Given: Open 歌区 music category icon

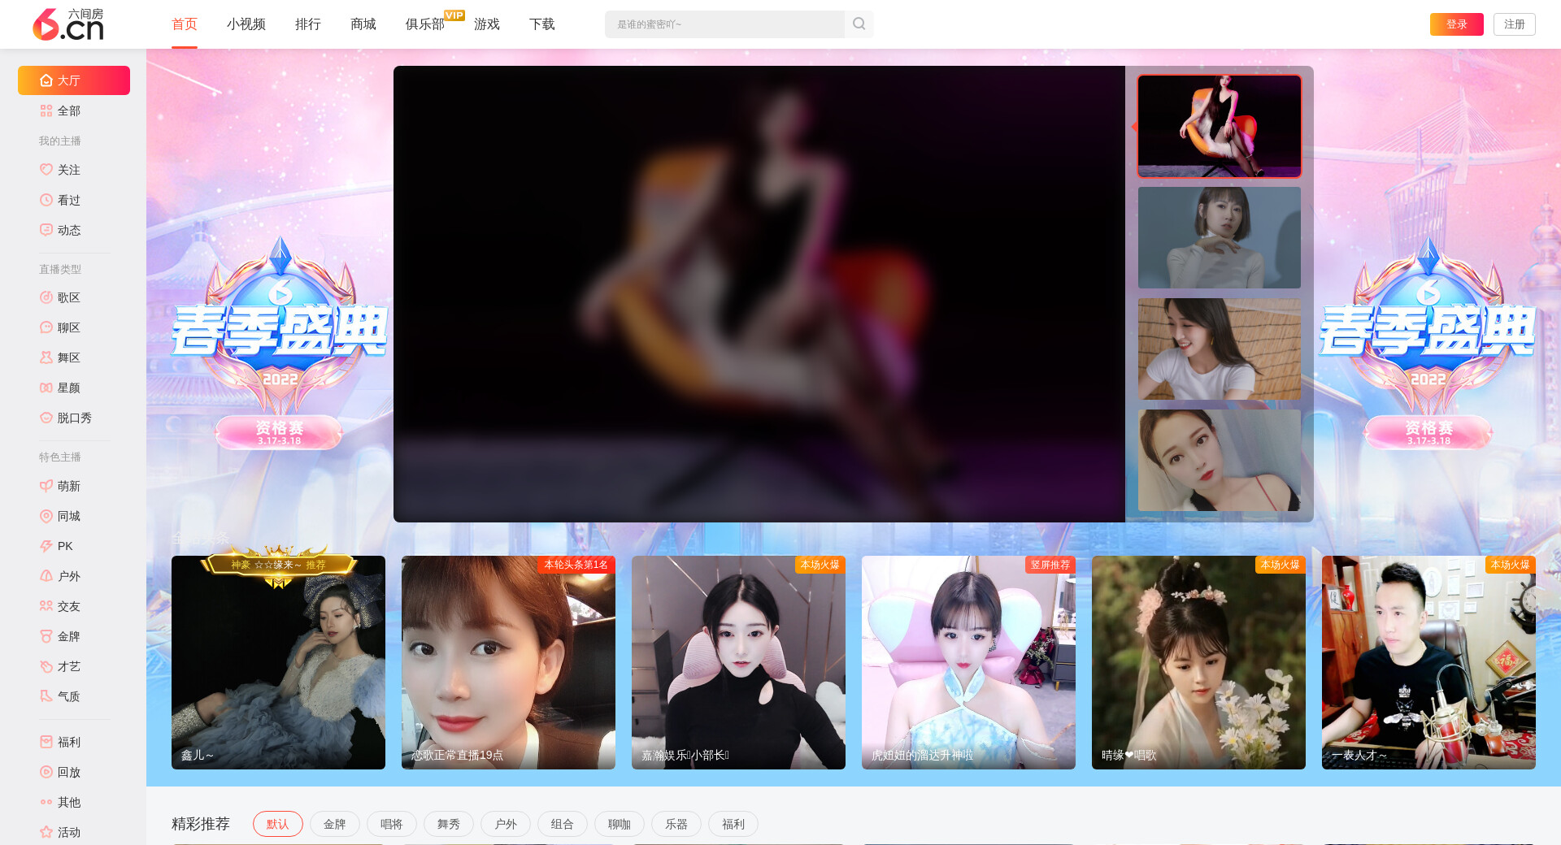Looking at the screenshot, I should tap(46, 297).
